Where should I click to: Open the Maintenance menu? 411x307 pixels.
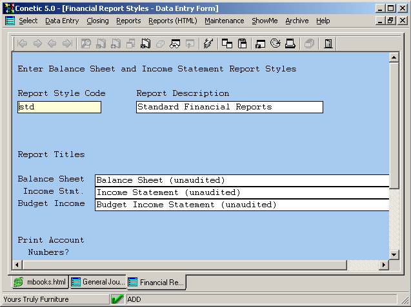coord(225,21)
